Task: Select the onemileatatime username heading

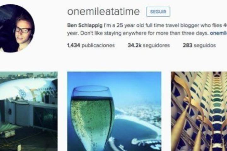Action: coord(103,11)
